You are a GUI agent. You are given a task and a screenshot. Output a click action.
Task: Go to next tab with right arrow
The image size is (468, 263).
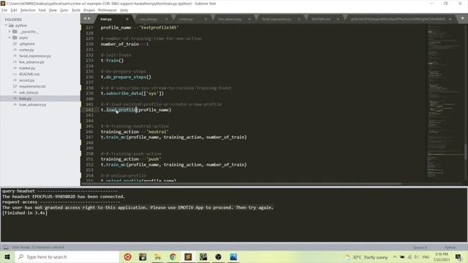88,18
